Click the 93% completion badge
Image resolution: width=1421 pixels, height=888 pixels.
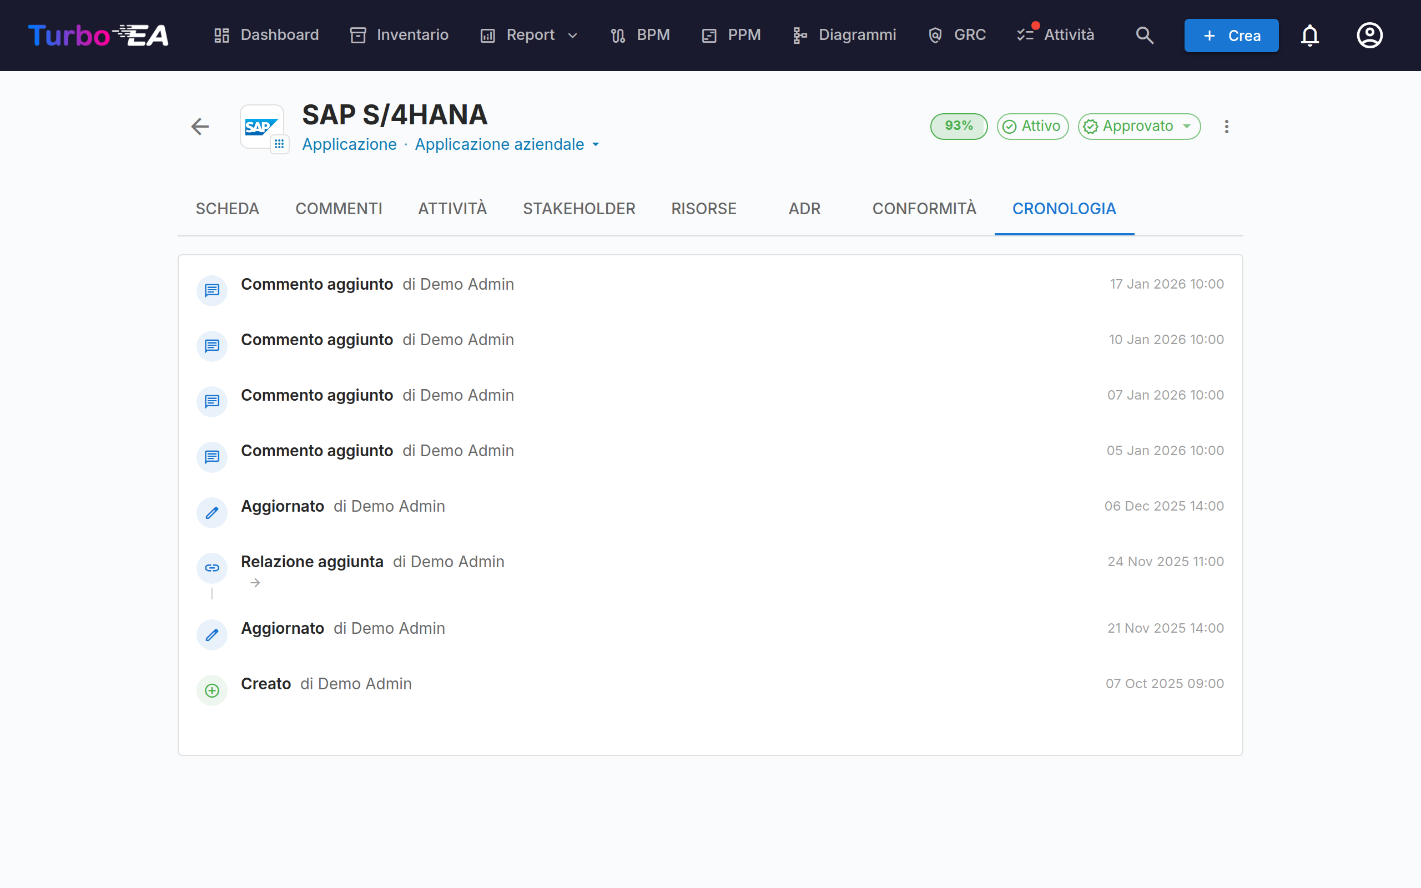click(958, 127)
